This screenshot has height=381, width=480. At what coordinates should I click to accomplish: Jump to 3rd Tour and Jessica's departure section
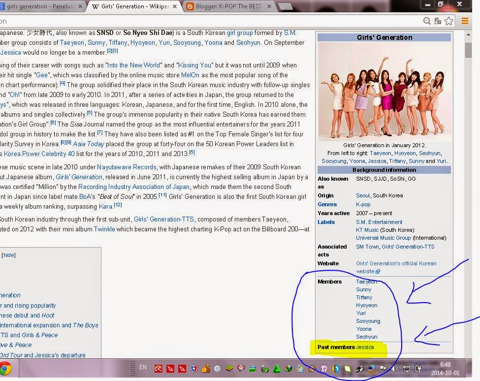pos(42,355)
